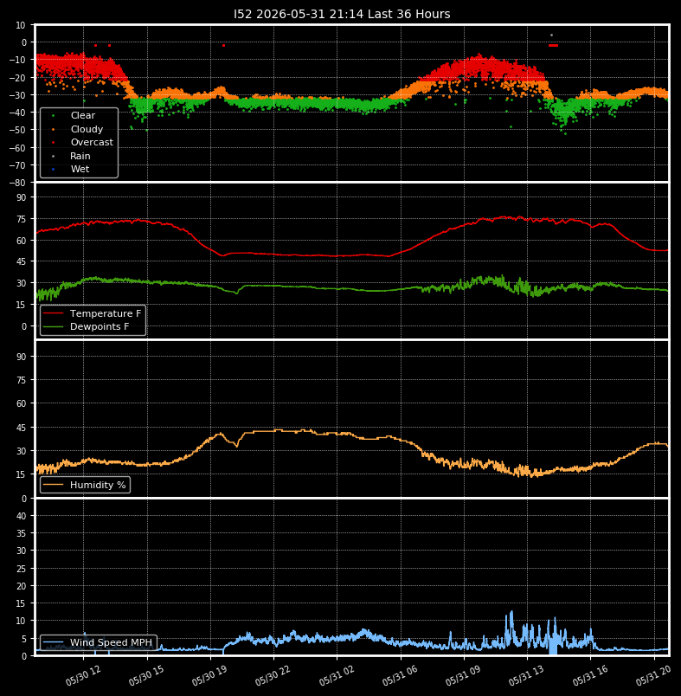The width and height of the screenshot is (681, 696).
Task: Select the 'Clear' legend label
Action: 83,115
